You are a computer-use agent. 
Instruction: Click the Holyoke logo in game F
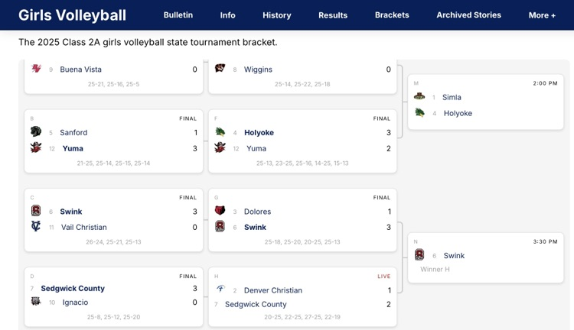[x=220, y=132]
